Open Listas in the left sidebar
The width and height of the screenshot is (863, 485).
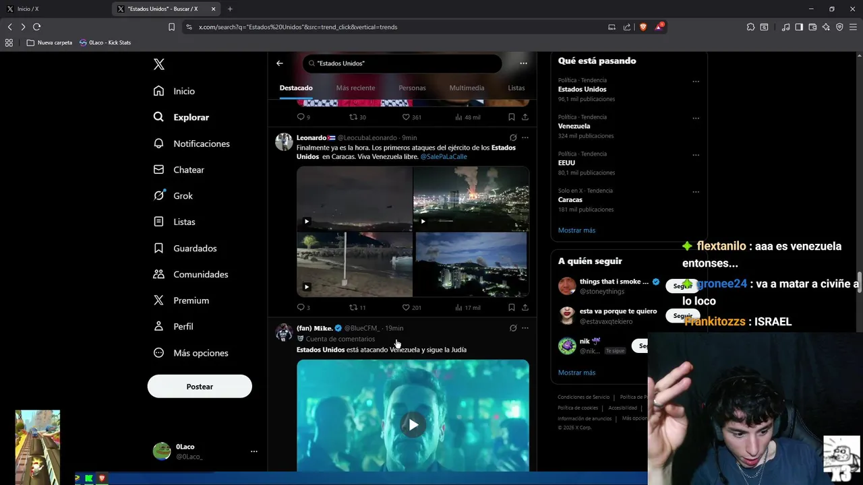174,222
